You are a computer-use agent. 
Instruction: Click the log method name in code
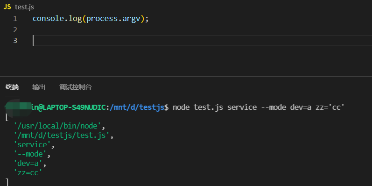pyautogui.click(x=75, y=19)
